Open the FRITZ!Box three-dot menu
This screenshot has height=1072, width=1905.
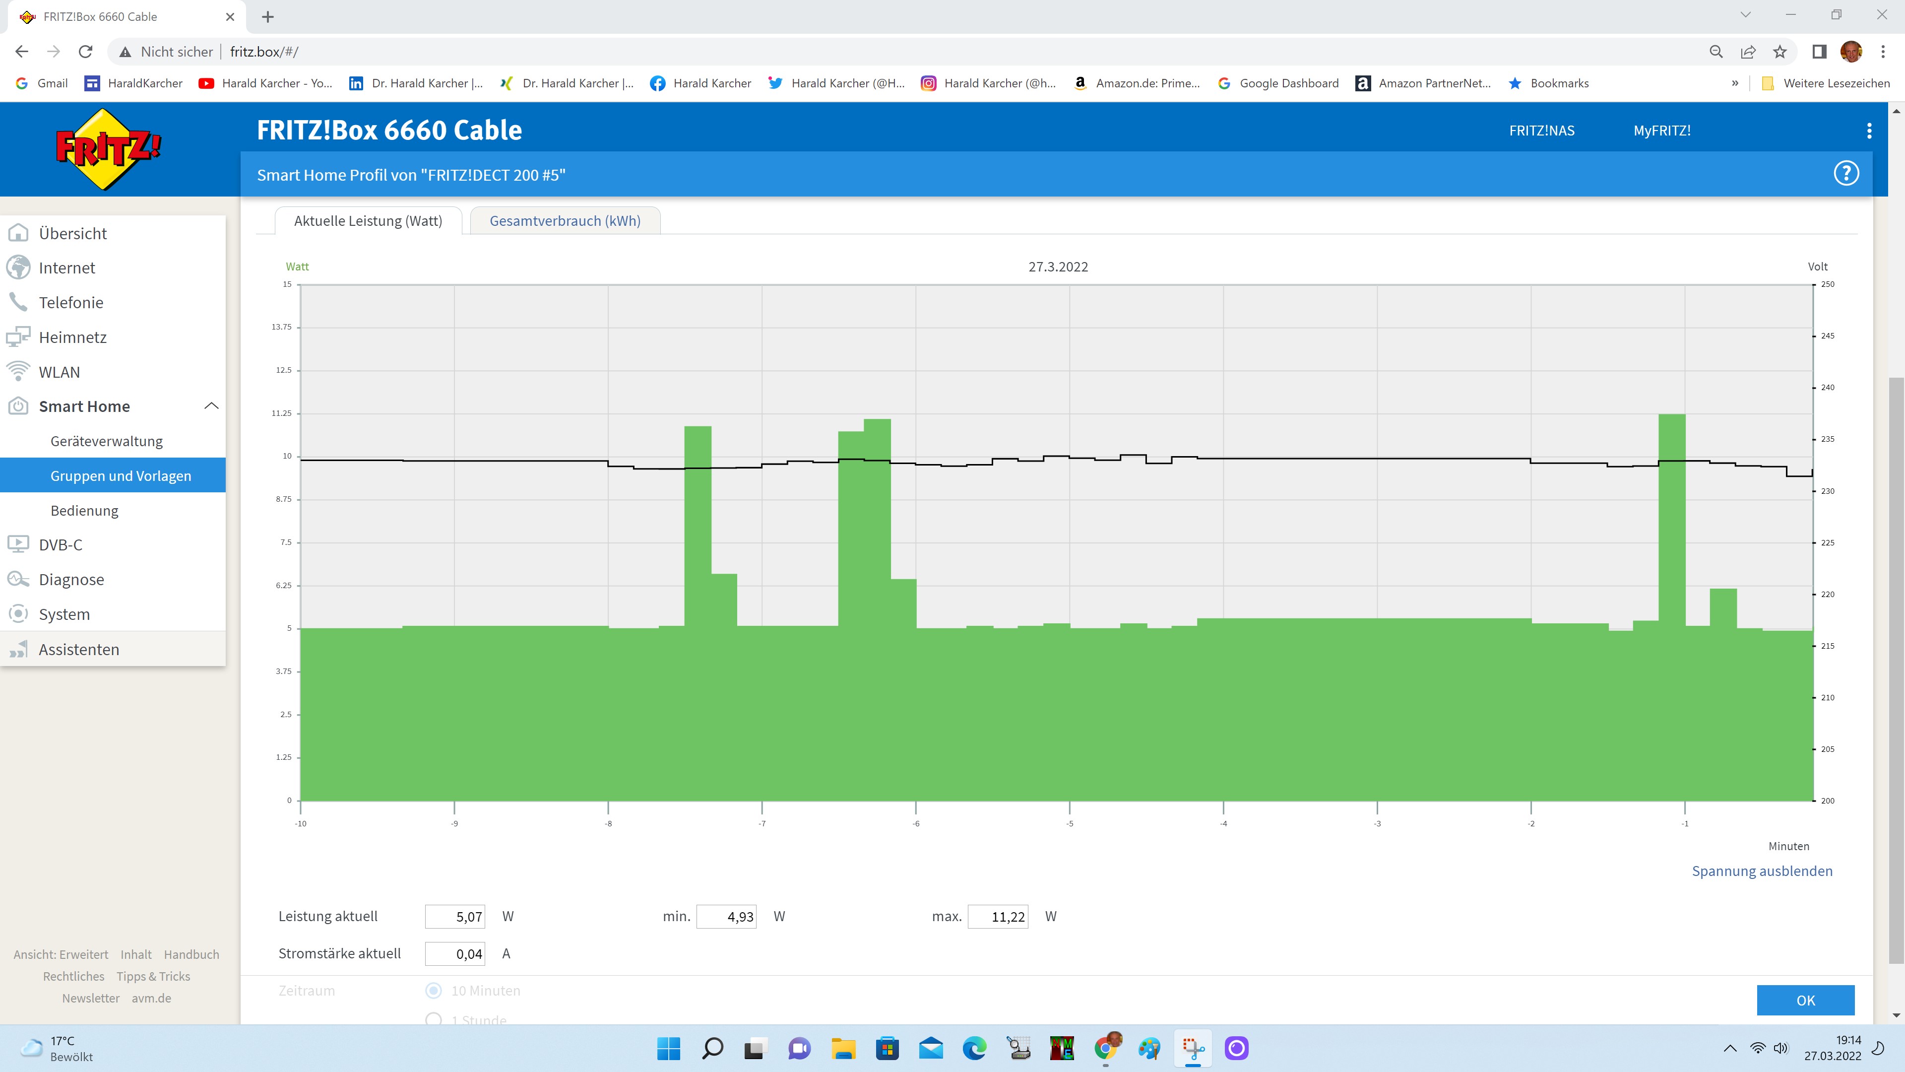click(1869, 131)
